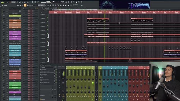Image resolution: width=180 pixels, height=101 pixels.
Task: Click the arrow right of the pattern selector
Action: pyautogui.click(x=46, y=5)
